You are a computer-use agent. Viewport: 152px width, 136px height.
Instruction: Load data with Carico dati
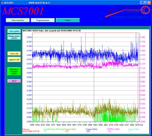tap(14, 54)
